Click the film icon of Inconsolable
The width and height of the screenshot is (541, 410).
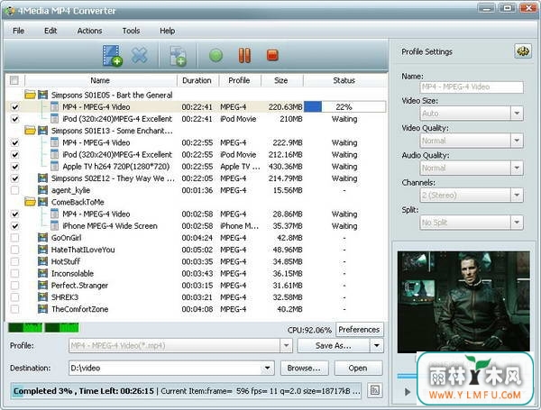pyautogui.click(x=42, y=273)
